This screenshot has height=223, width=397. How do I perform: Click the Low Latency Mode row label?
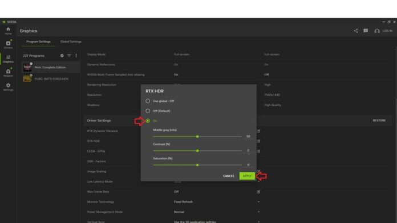[x=100, y=181]
